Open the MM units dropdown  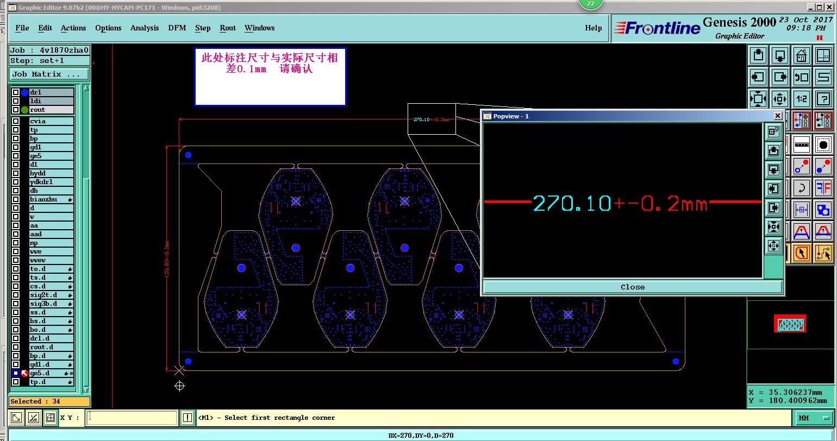[814, 418]
